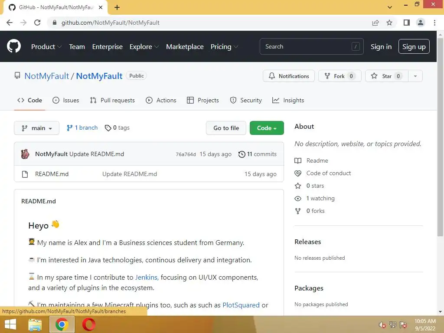The image size is (444, 333).
Task: Bookmark this page with star icon
Action: click(389, 23)
